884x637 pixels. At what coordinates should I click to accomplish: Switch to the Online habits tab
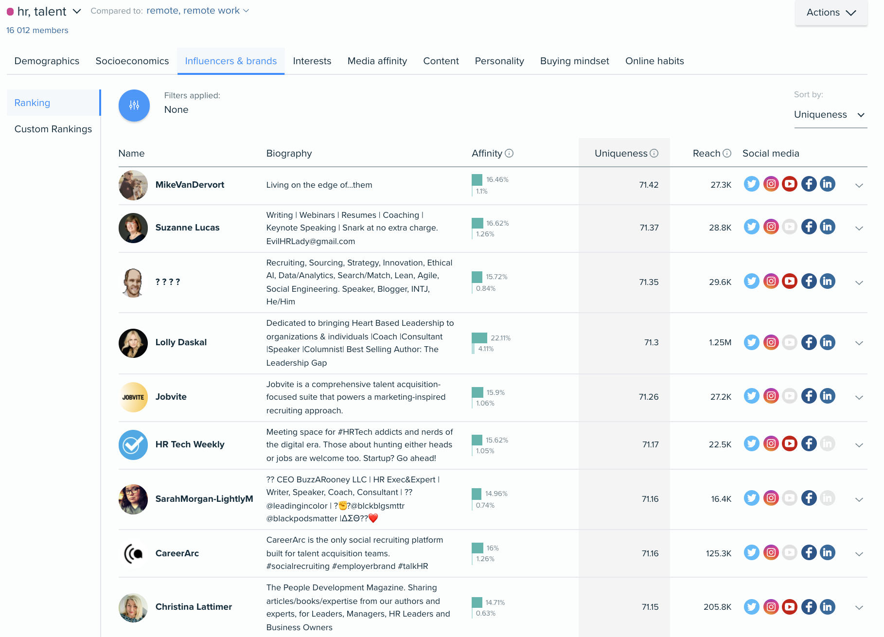[x=654, y=61]
